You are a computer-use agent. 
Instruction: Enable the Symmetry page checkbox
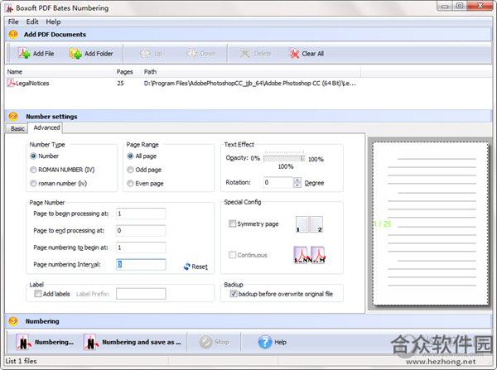tap(232, 223)
